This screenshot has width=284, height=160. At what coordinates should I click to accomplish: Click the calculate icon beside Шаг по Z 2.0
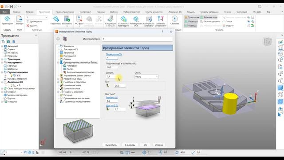[108, 109]
